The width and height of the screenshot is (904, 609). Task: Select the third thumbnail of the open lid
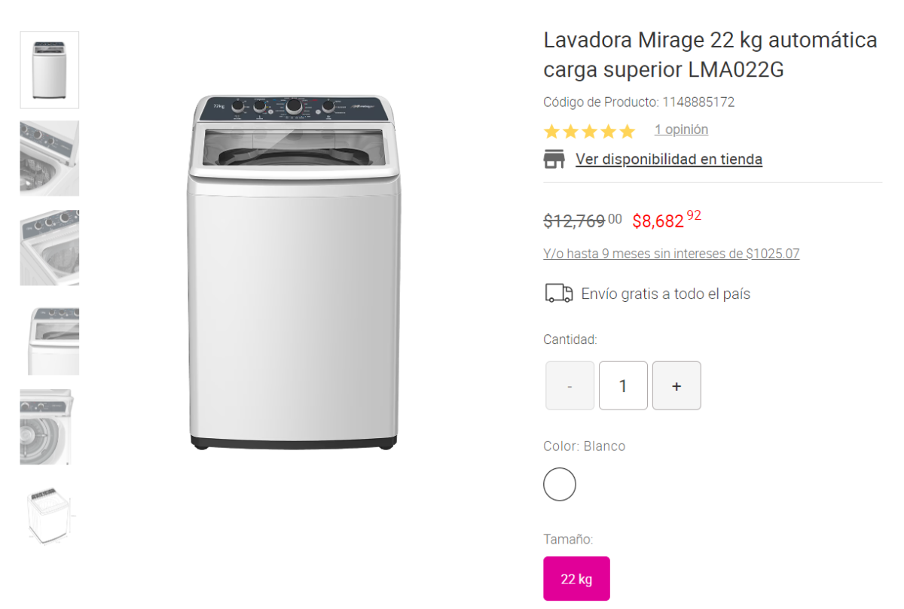(x=49, y=248)
